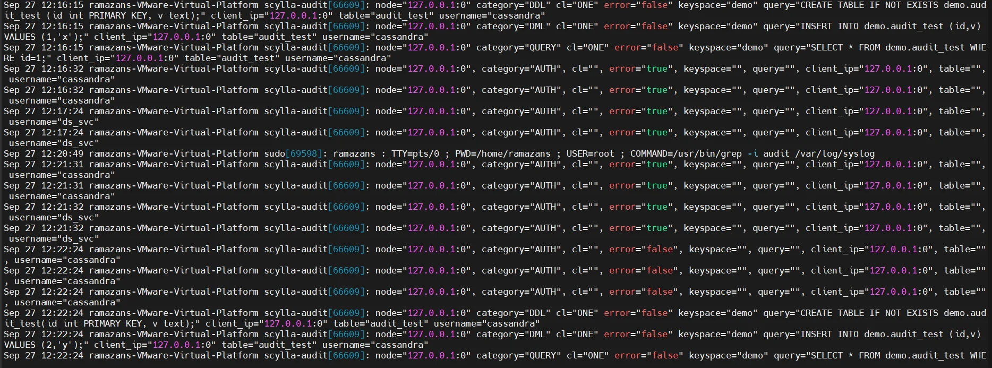Click the hostname in the sudo log line
Image resolution: width=992 pixels, height=368 pixels.
tap(174, 153)
